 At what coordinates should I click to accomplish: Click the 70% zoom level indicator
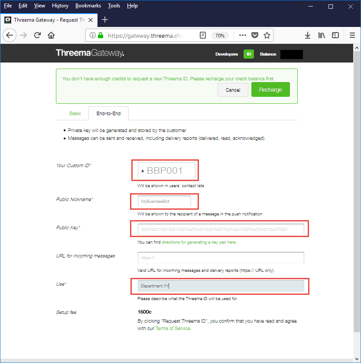220,36
